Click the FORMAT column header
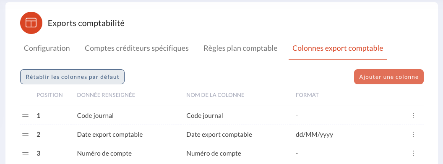Image resolution: width=443 pixels, height=164 pixels. (307, 95)
